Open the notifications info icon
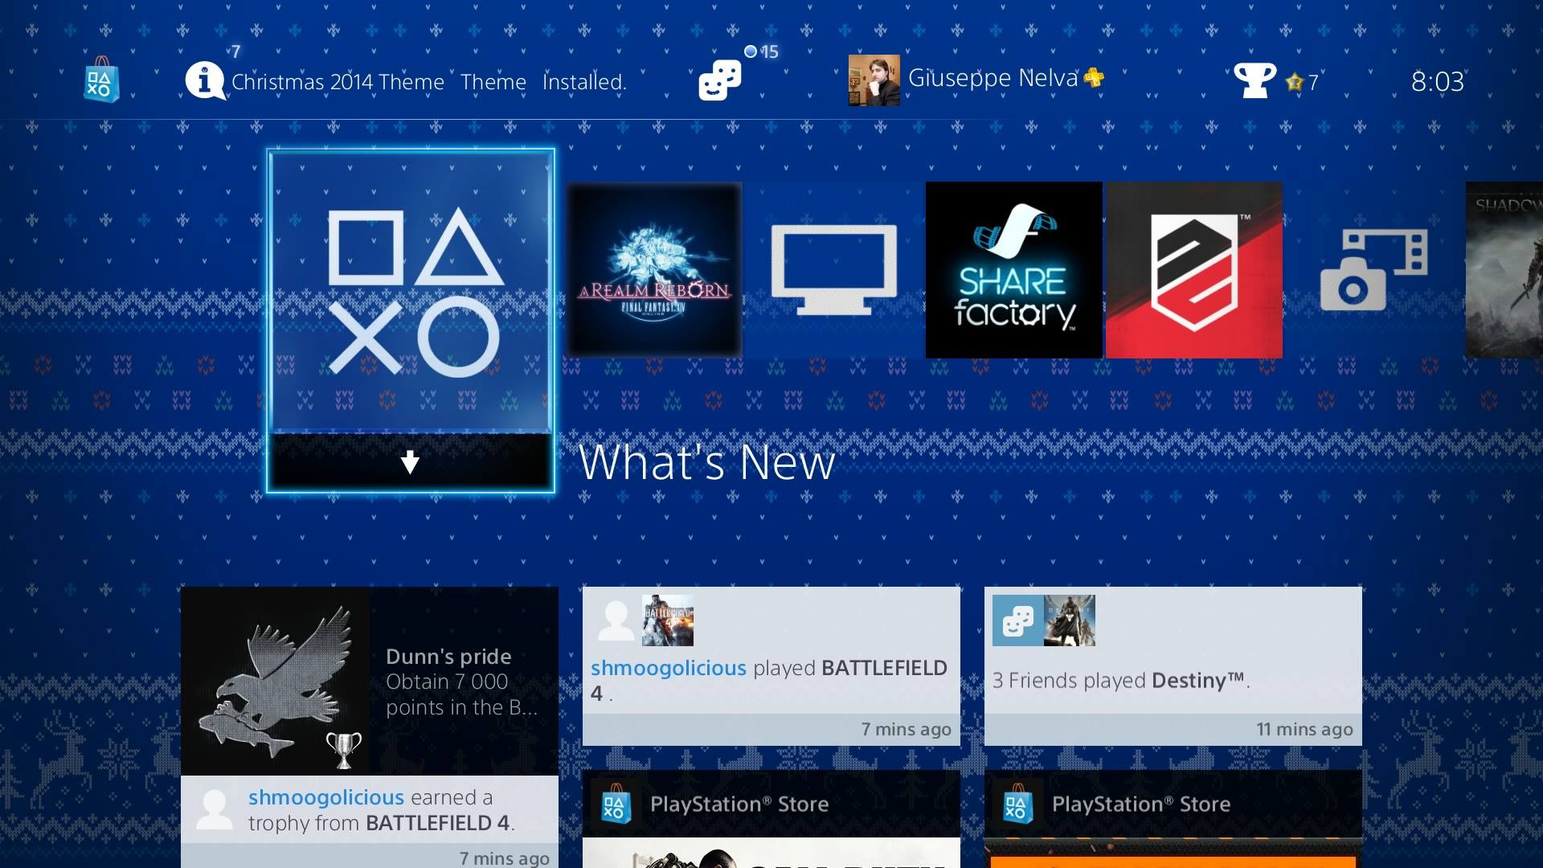Viewport: 1543px width, 868px height. 205,81
